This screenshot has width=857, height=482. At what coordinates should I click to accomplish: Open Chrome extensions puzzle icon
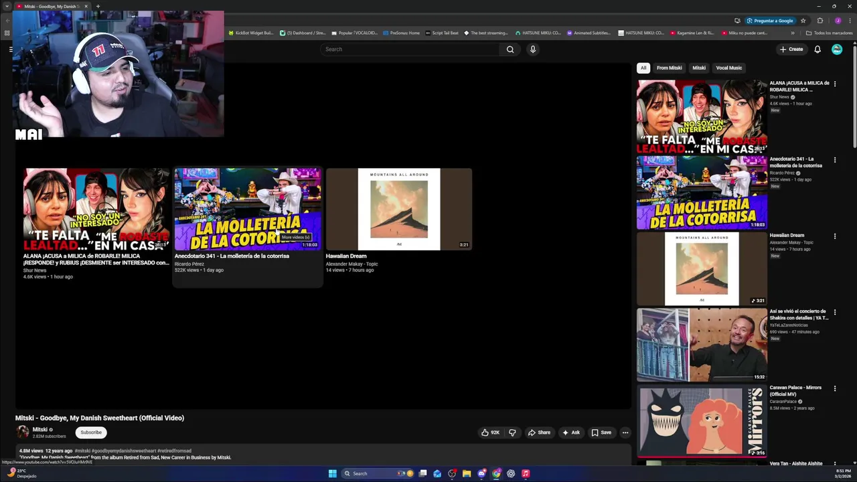820,20
